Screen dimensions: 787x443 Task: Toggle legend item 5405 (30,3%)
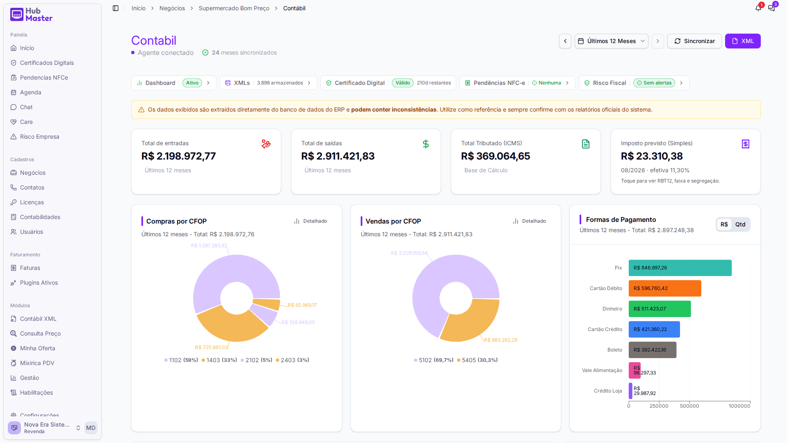pyautogui.click(x=478, y=360)
